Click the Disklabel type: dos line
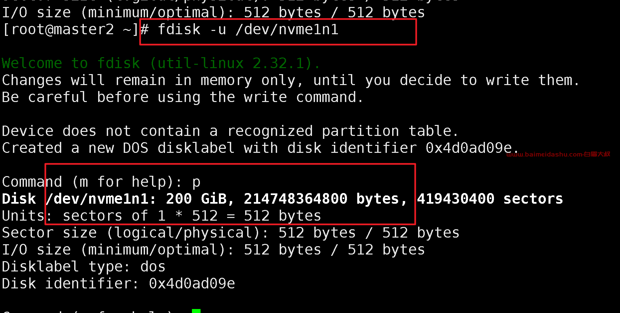The width and height of the screenshot is (620, 313). 83,266
